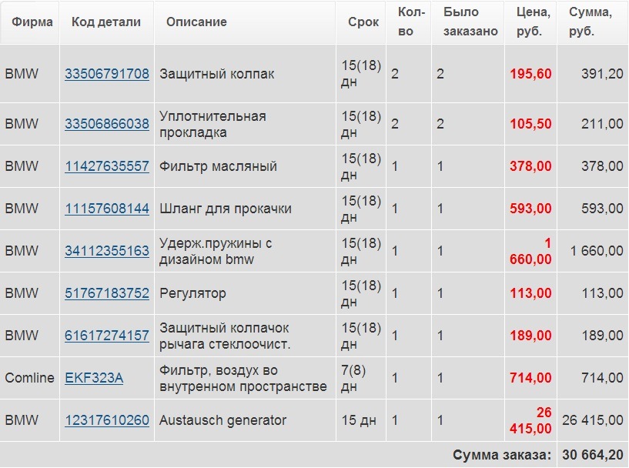The image size is (629, 468).
Task: Open link 11157608144 for Шланг для прокачки
Action: pos(108,208)
